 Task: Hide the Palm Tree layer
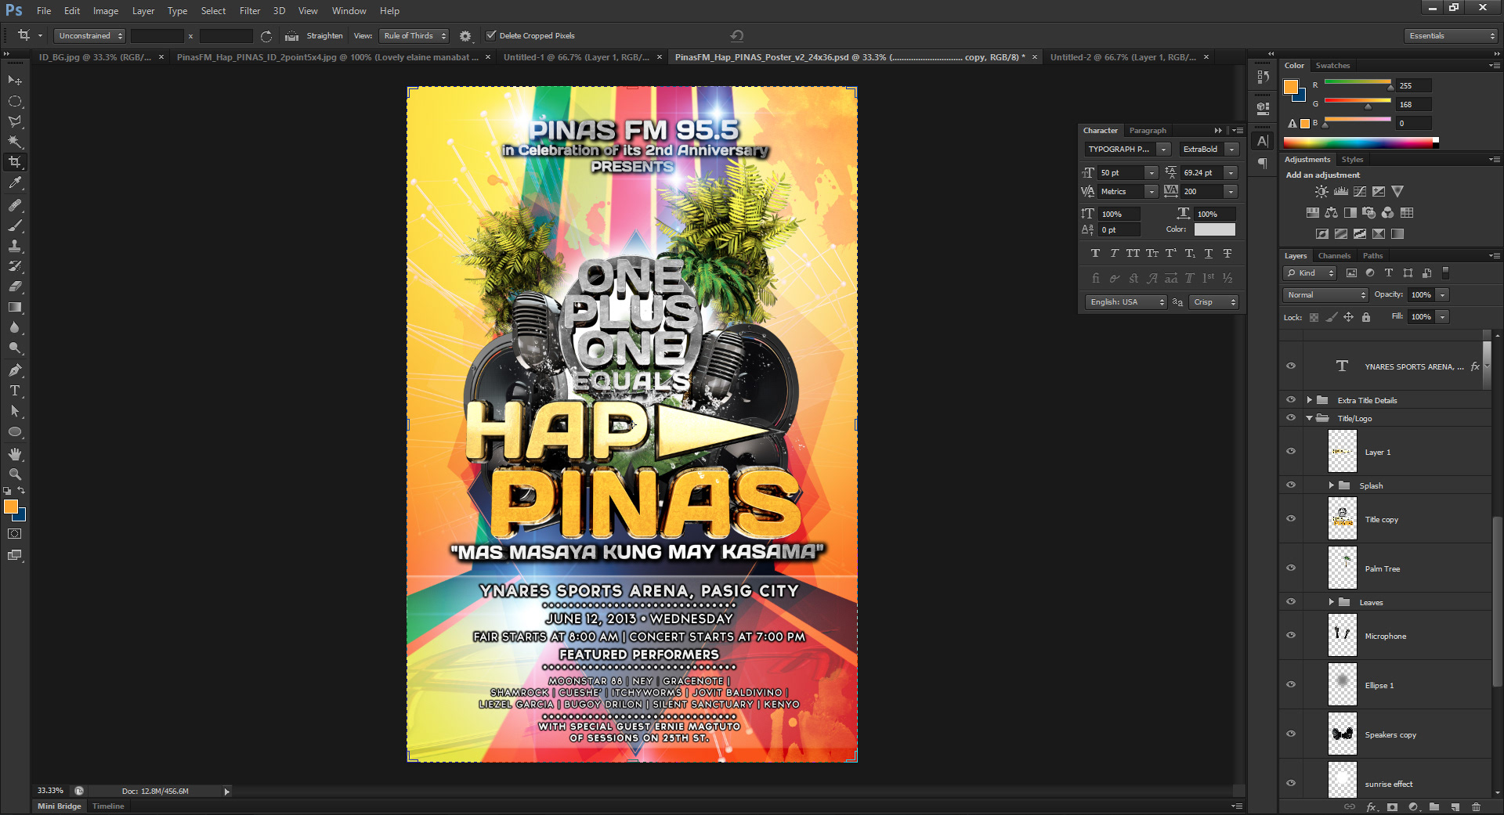coord(1291,568)
